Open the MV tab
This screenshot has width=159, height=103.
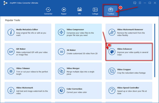point(79,11)
